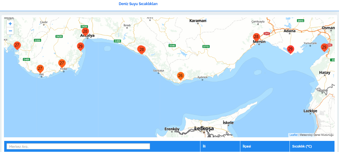
Task: Click the 29 marker near Osmaniye coast
Action: point(324,47)
